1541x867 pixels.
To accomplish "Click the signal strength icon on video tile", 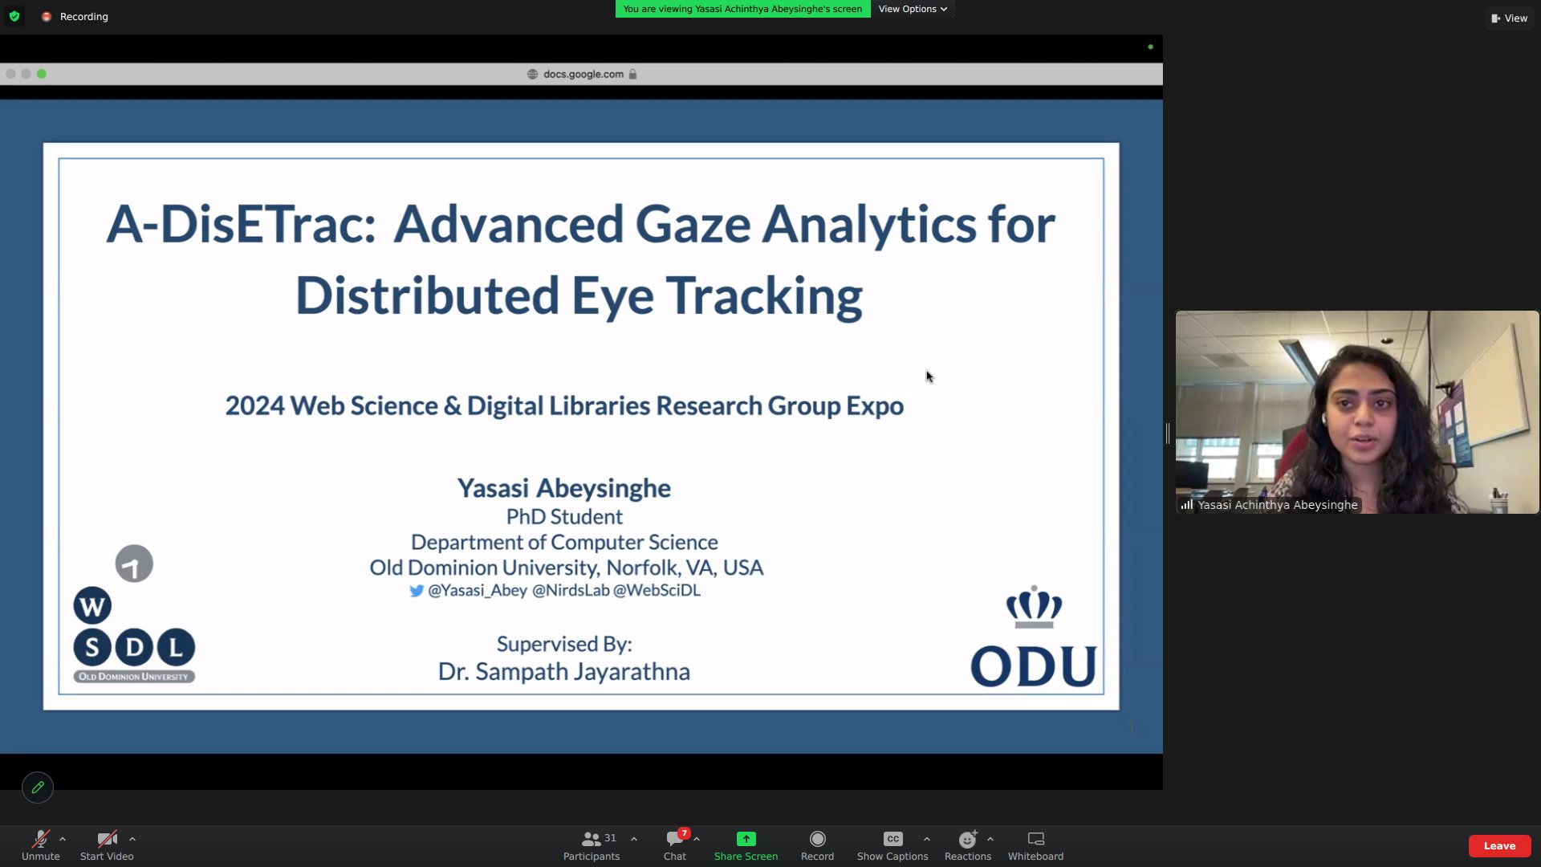I will (1187, 505).
